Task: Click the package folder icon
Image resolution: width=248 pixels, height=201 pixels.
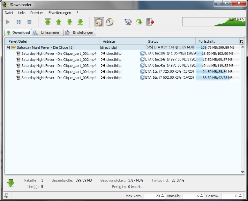Action: (x=13, y=47)
